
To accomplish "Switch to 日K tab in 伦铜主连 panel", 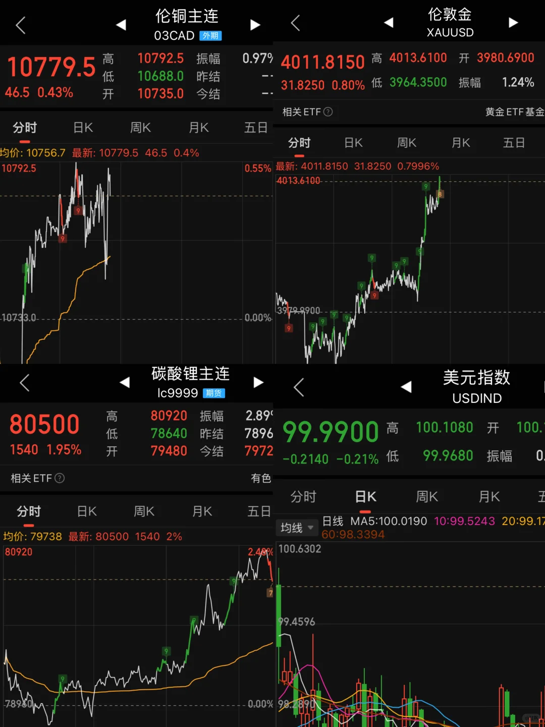I will point(82,128).
